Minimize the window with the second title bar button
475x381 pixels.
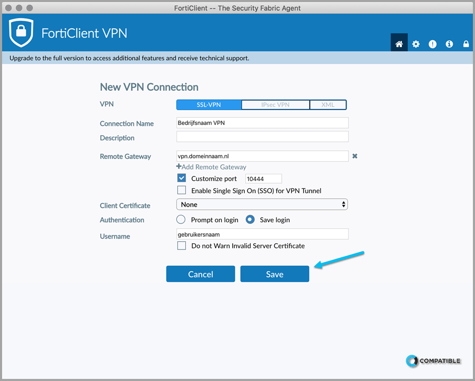tap(19, 8)
